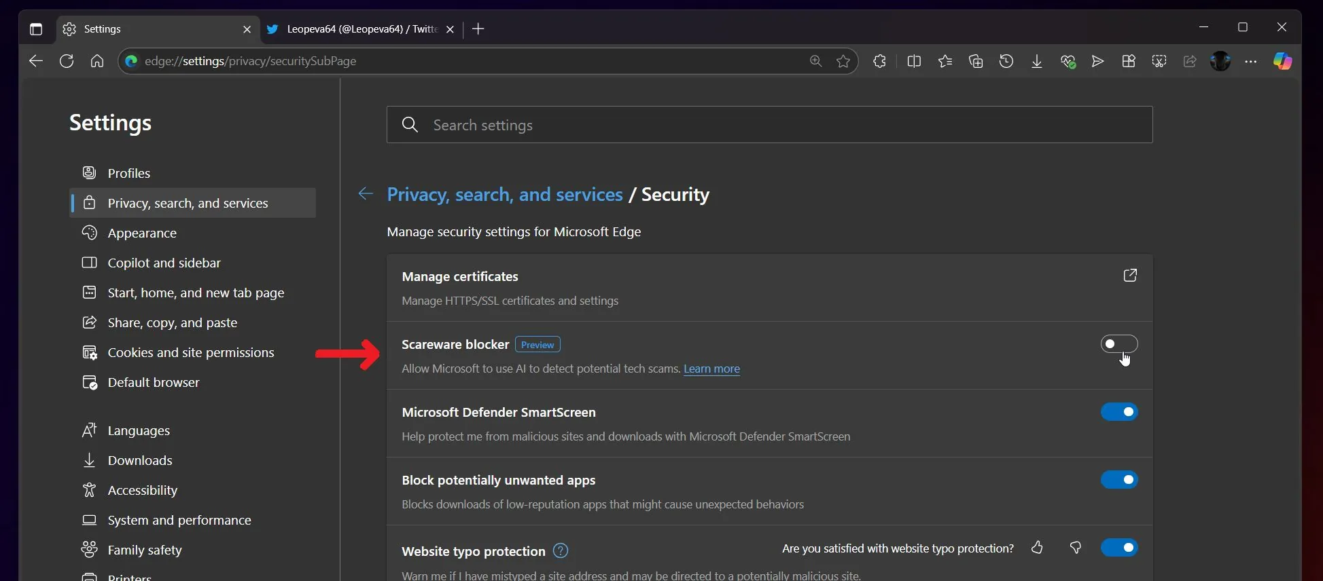1323x581 pixels.
Task: Open Split screen icon
Action: (x=914, y=61)
